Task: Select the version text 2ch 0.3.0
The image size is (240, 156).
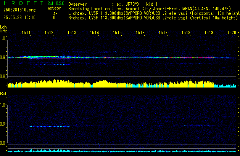Action: click(56, 3)
